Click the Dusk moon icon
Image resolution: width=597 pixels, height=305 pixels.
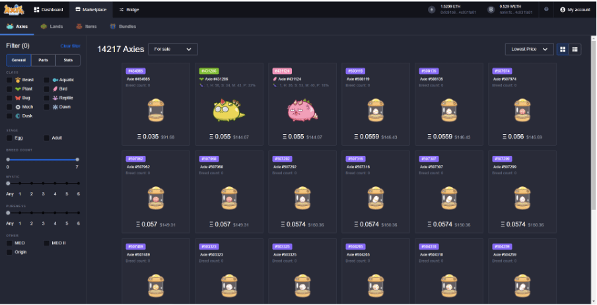pyautogui.click(x=18, y=116)
